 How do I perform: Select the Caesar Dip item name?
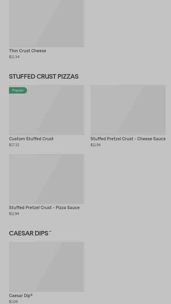[20, 295]
